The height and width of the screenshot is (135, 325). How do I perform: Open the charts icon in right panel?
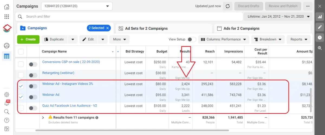coord(320,17)
